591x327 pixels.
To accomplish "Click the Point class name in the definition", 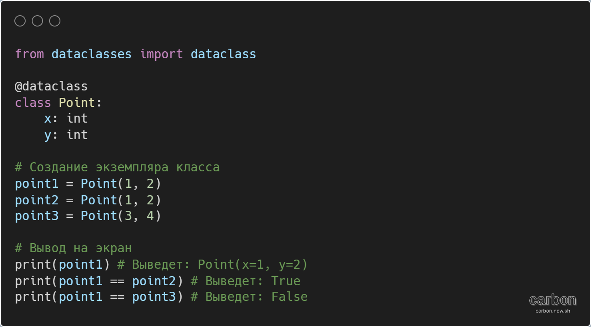I will [77, 103].
